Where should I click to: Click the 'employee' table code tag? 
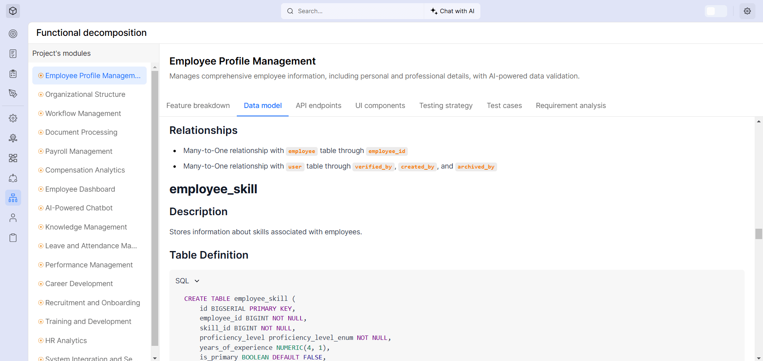tap(302, 151)
